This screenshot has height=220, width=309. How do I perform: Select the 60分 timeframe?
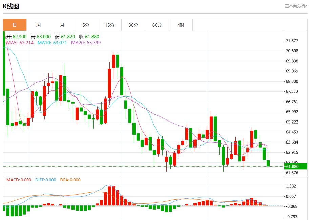156,25
